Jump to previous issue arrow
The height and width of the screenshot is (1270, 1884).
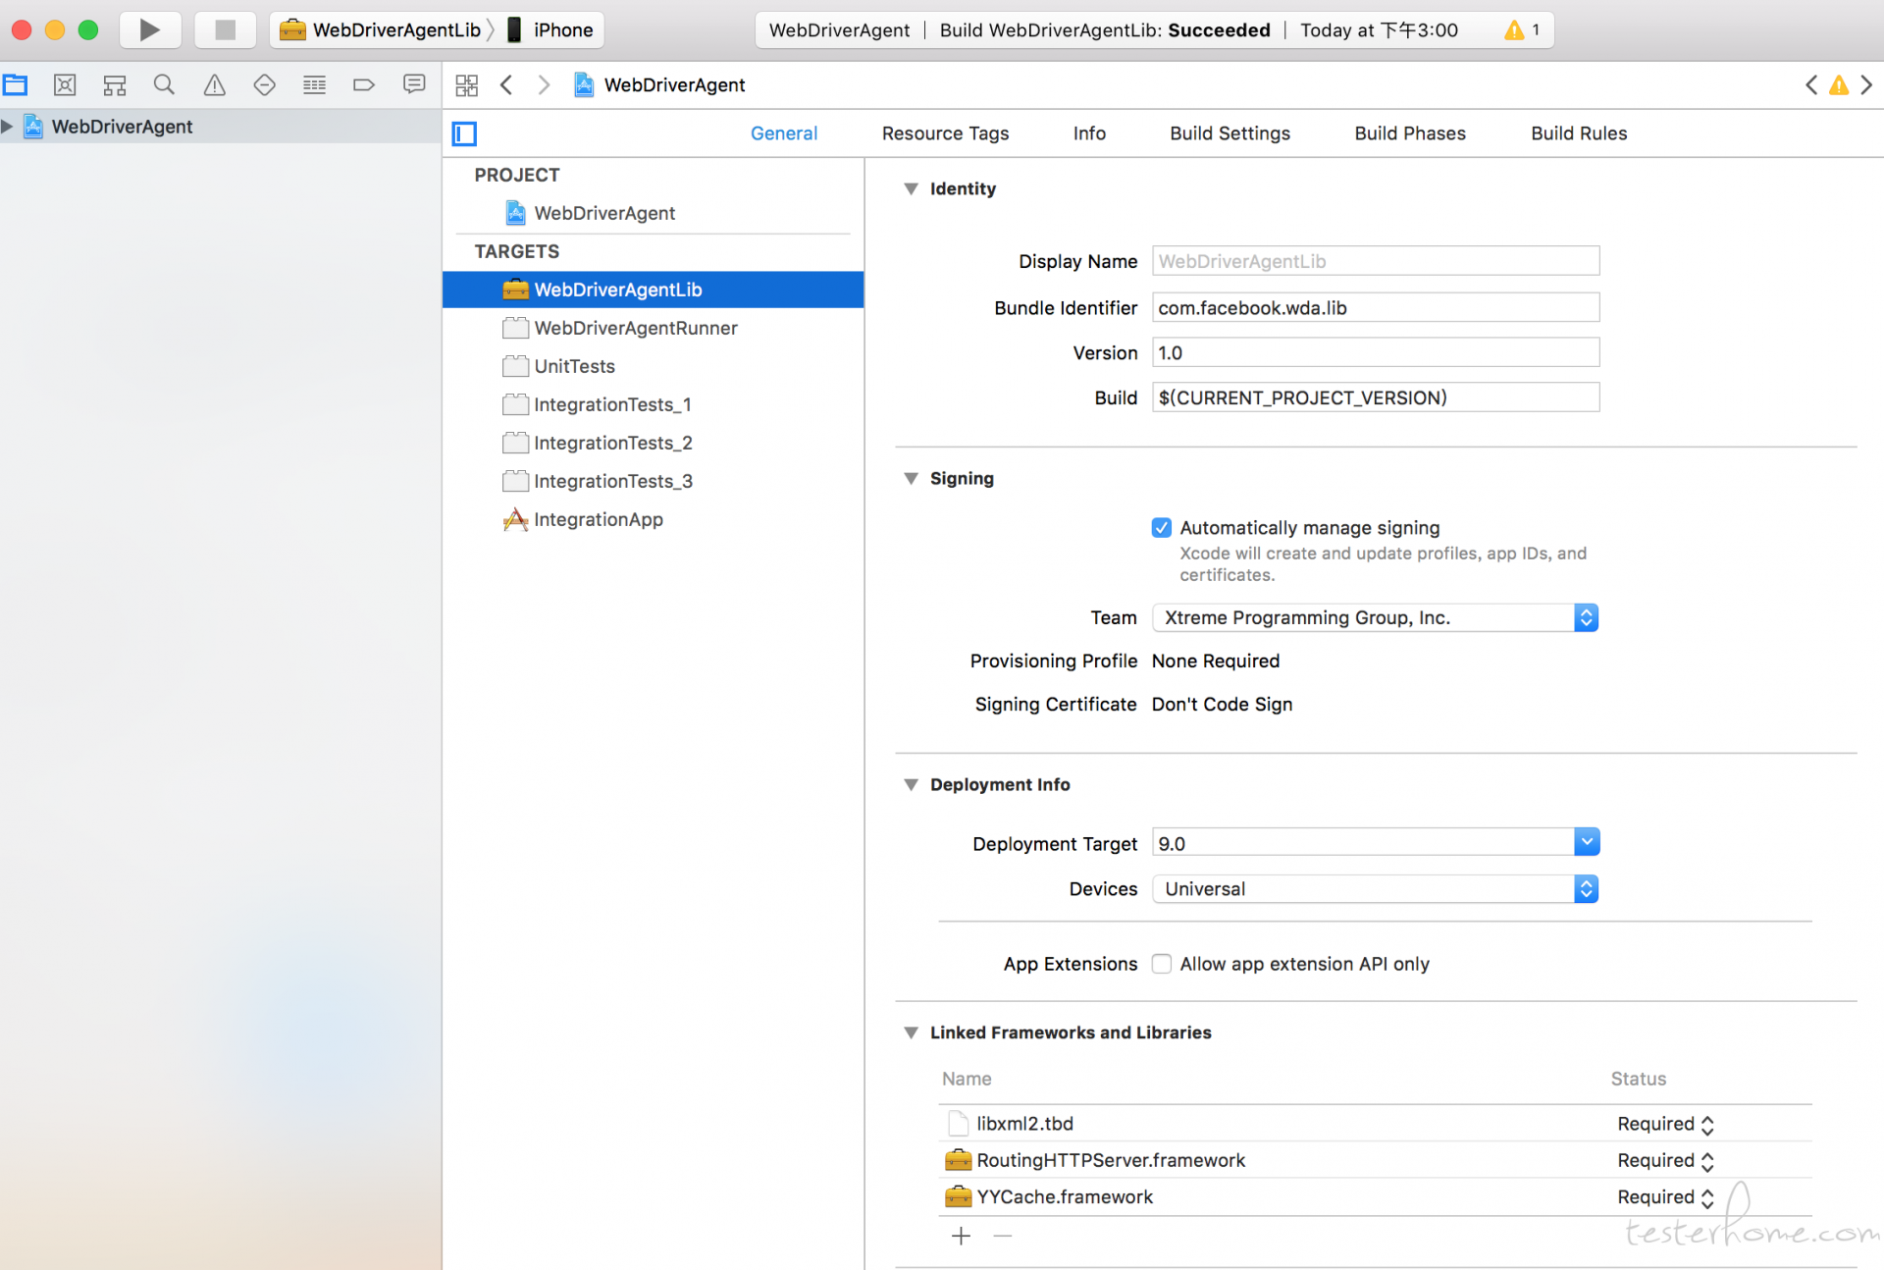coord(1811,85)
